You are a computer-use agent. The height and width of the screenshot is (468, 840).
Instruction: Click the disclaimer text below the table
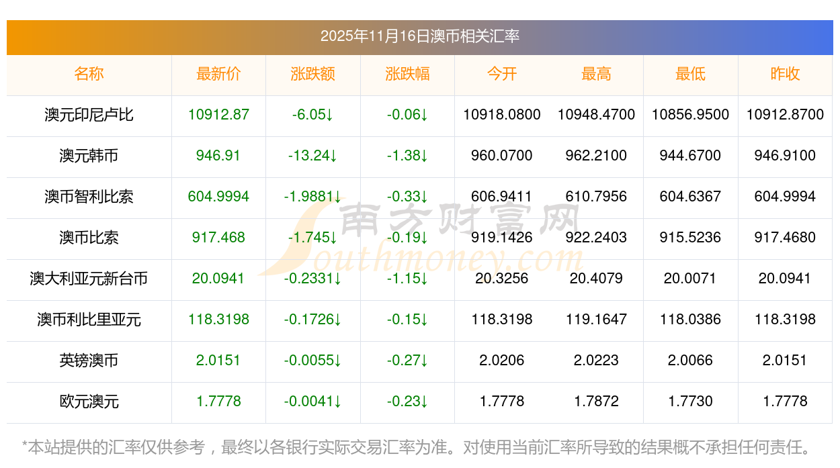click(417, 447)
